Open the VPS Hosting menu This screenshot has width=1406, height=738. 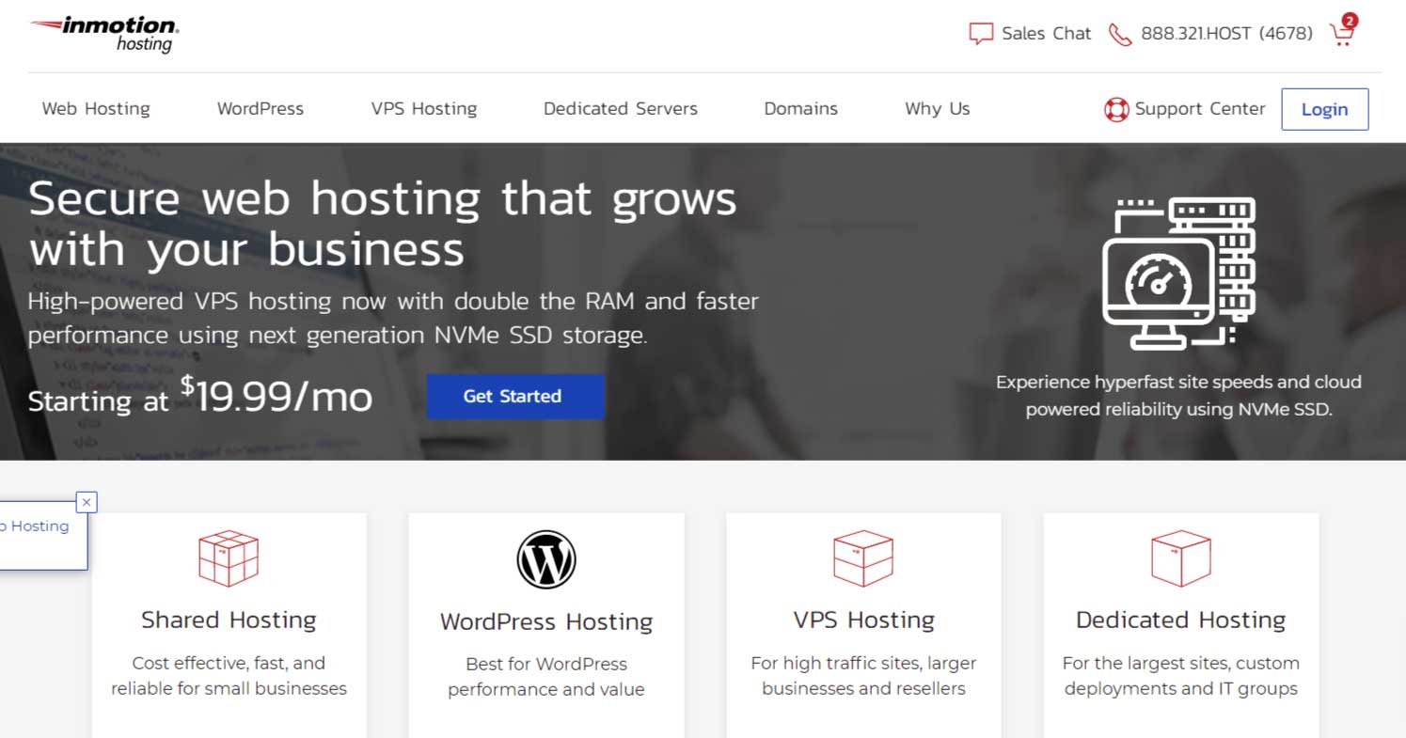point(424,109)
